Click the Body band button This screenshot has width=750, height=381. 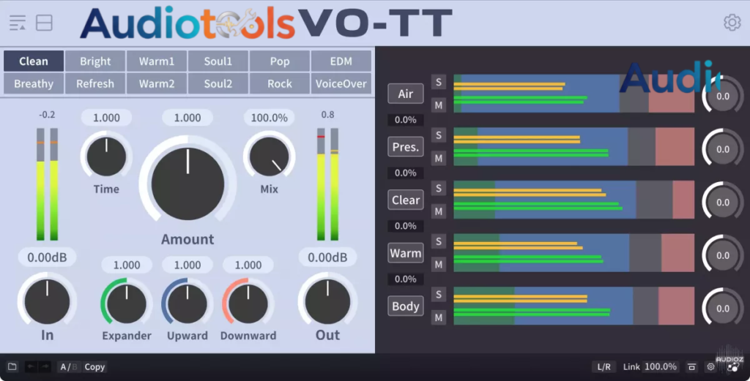tap(406, 306)
